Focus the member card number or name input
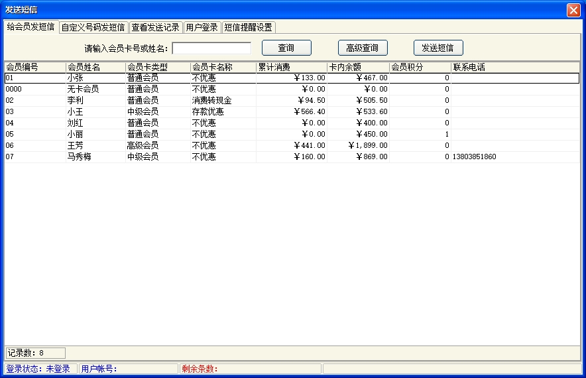The height and width of the screenshot is (378, 586). click(211, 48)
